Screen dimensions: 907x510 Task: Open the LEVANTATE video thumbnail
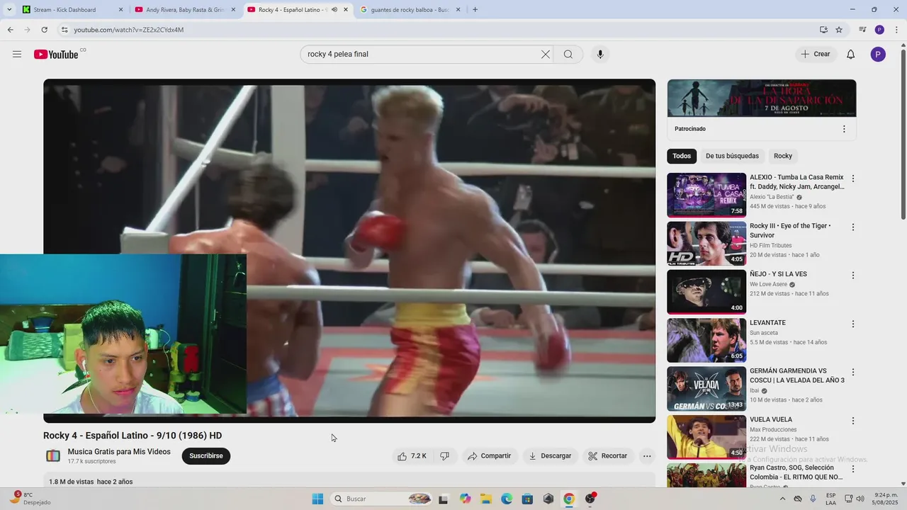[706, 340]
